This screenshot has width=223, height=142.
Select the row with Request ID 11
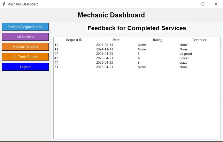[137, 45]
